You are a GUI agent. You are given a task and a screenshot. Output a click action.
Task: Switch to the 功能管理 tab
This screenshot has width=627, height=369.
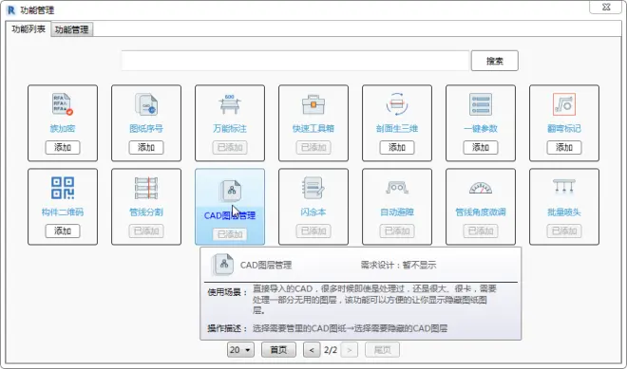tap(72, 29)
